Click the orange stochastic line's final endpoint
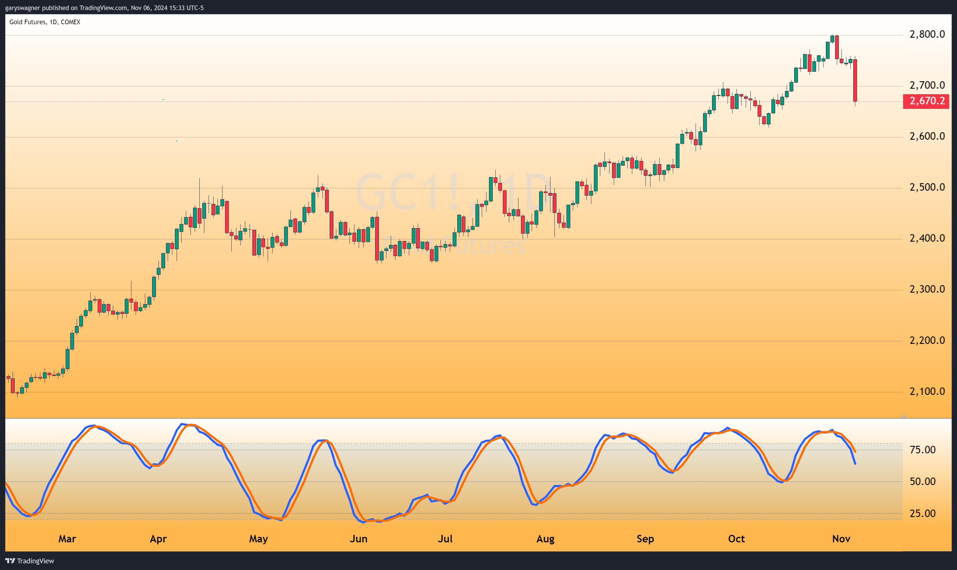957x570 pixels. [855, 452]
